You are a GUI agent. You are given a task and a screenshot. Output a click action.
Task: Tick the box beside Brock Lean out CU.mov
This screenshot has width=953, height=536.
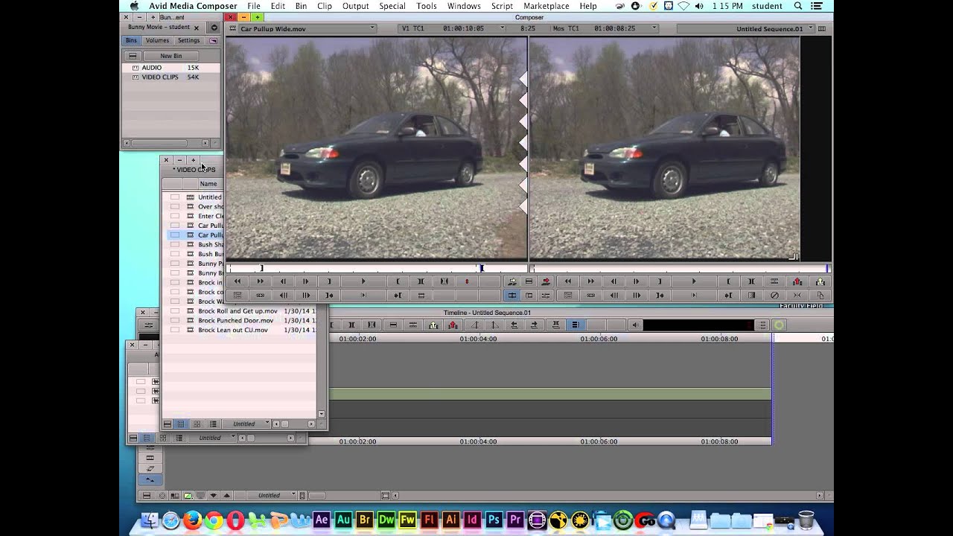pos(175,331)
